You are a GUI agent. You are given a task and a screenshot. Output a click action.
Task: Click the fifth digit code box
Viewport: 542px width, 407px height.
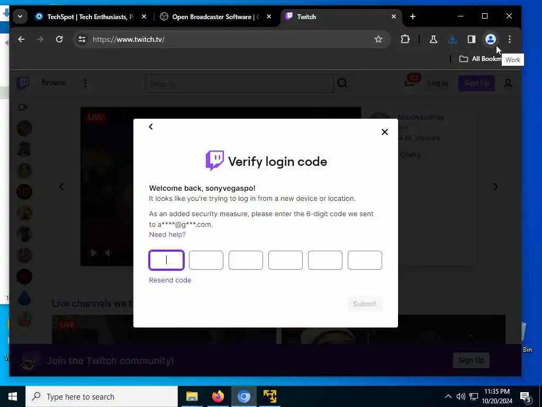point(326,260)
